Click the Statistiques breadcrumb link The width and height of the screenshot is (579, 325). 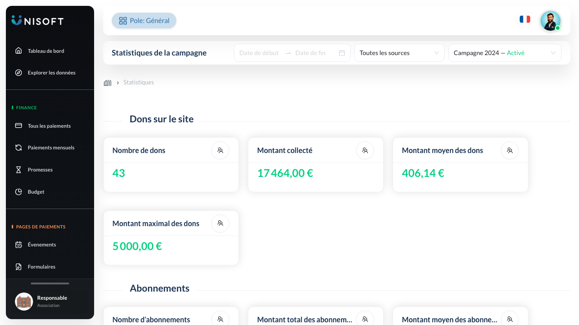click(138, 83)
